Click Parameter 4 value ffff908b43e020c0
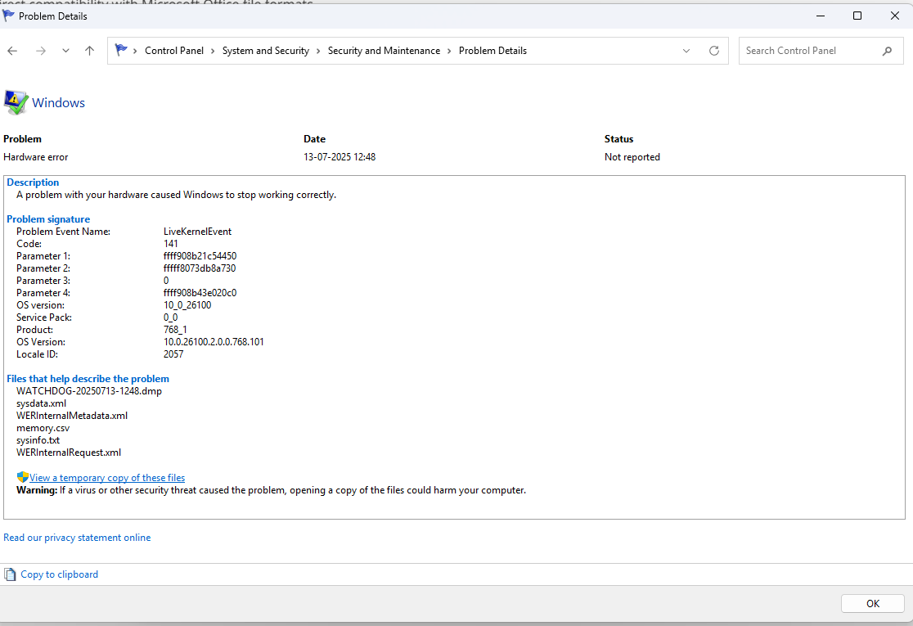This screenshot has height=626, width=913. point(200,292)
